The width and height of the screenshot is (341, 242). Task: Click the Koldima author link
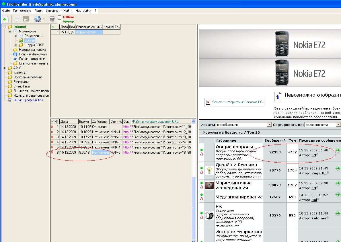click(x=319, y=218)
